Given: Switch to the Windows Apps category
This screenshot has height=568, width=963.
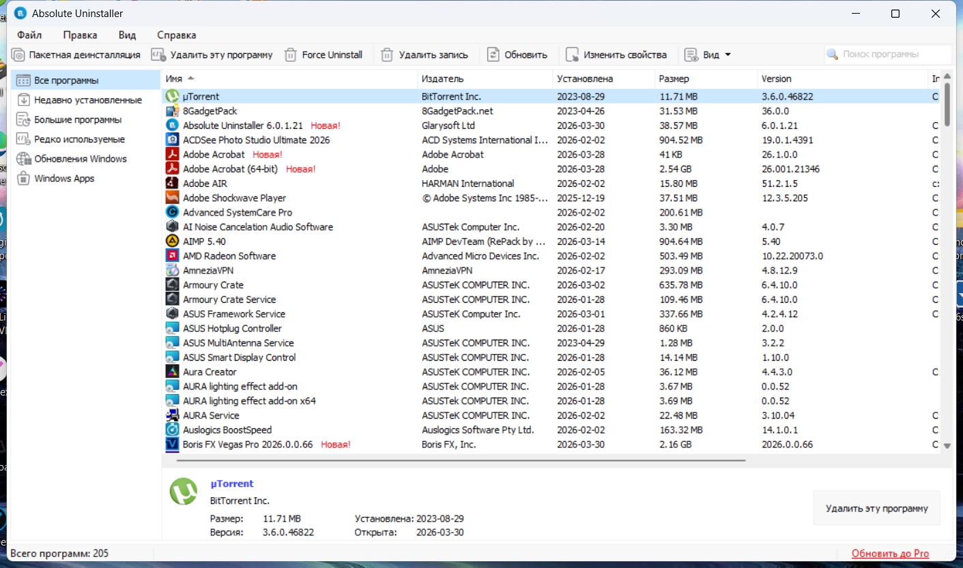Looking at the screenshot, I should pos(86,179).
